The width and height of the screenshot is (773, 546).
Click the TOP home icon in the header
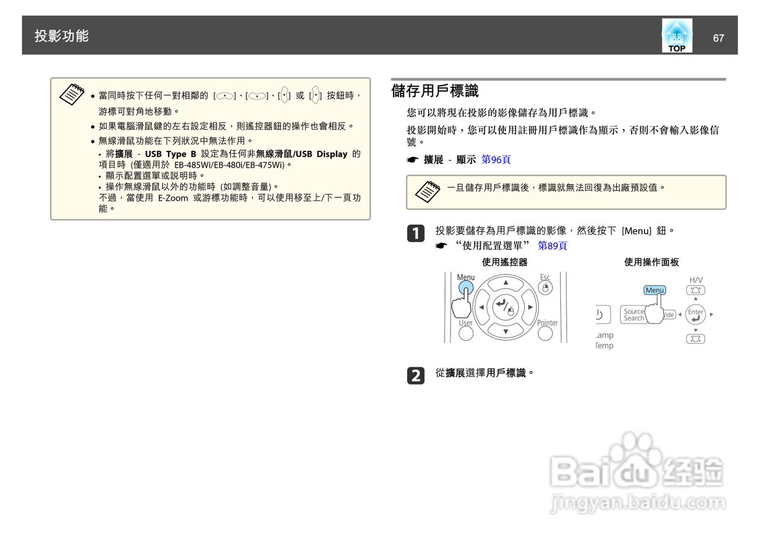pos(676,35)
